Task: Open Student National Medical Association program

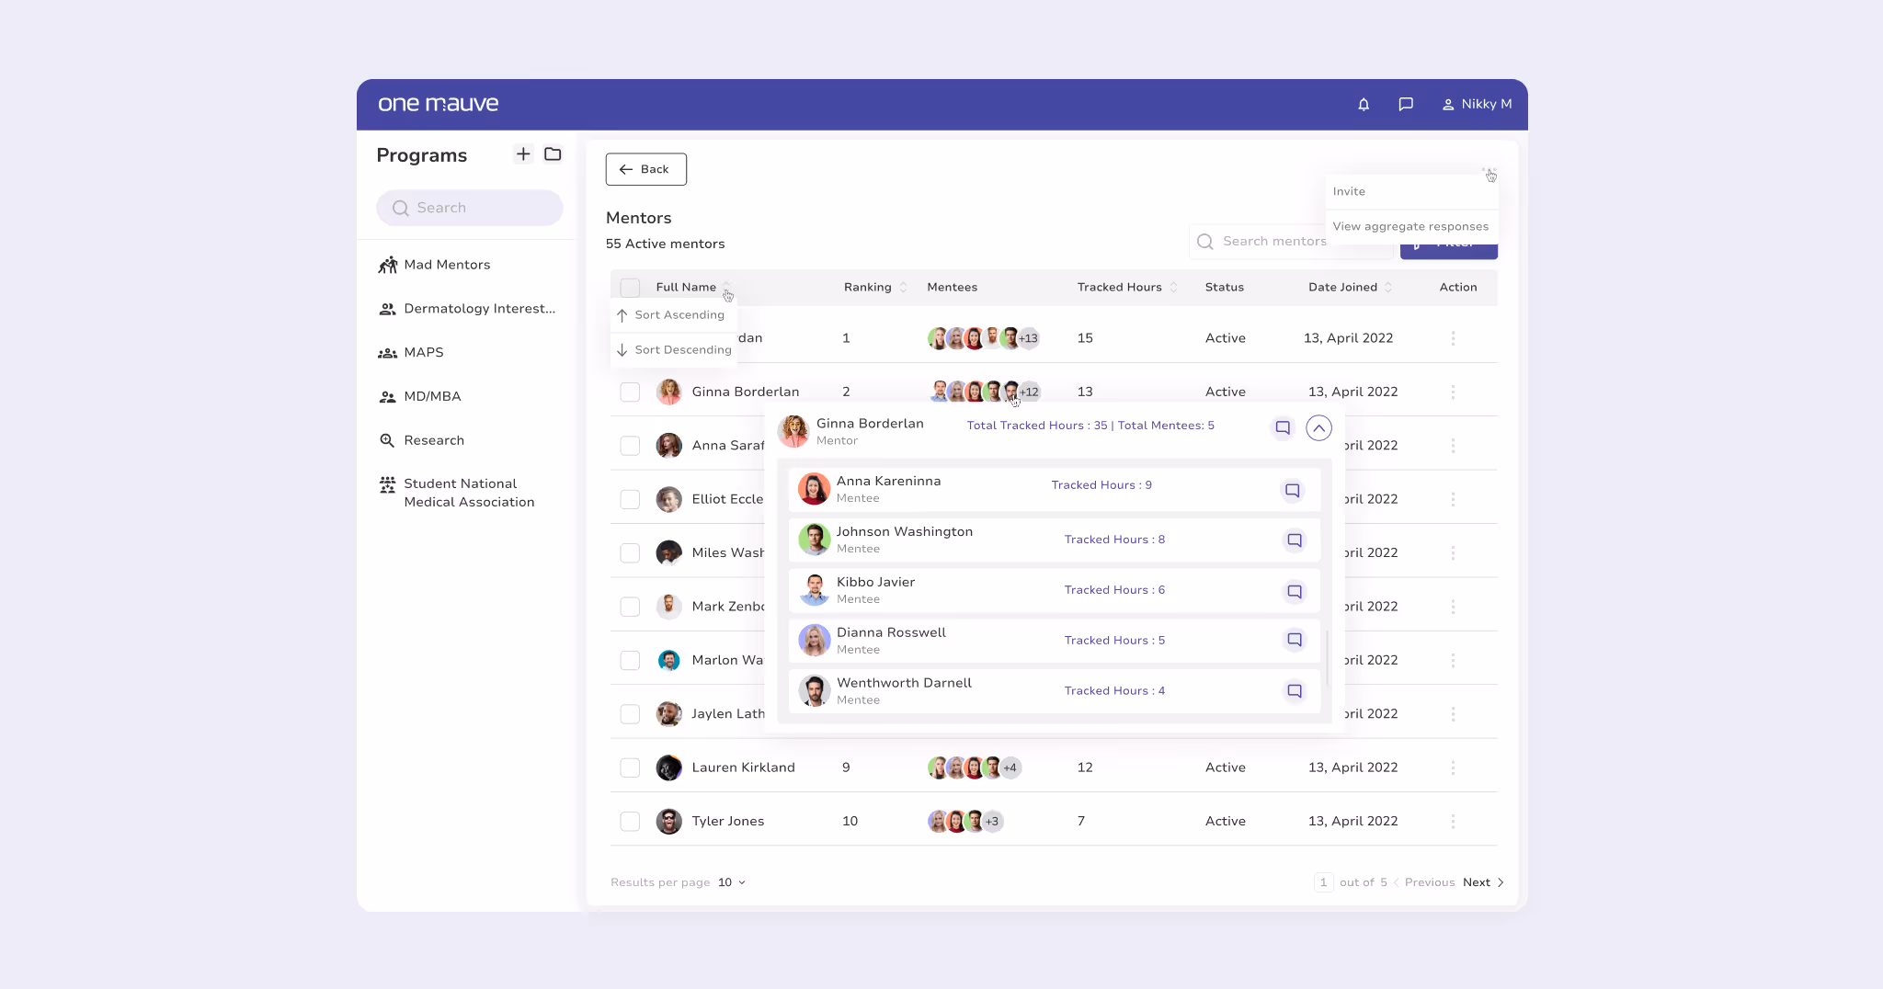Action: 457,493
